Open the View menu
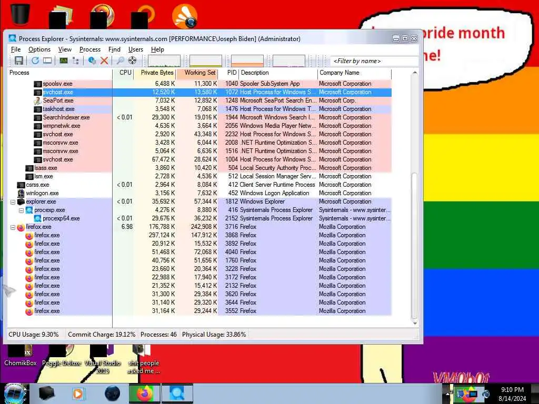 [65, 49]
